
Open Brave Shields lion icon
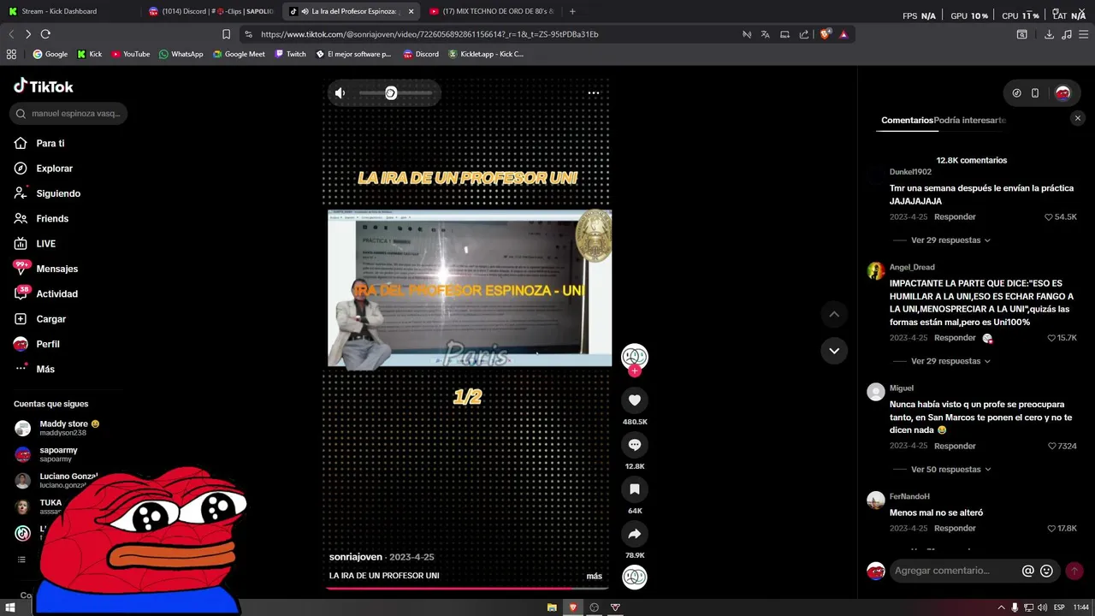(x=825, y=34)
